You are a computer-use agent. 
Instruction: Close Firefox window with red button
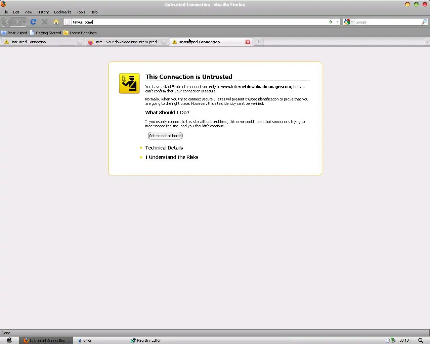[x=425, y=4]
